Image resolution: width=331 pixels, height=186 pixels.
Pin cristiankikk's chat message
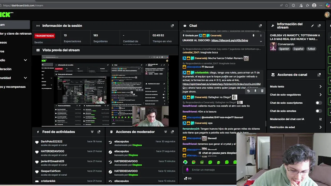[255, 91]
